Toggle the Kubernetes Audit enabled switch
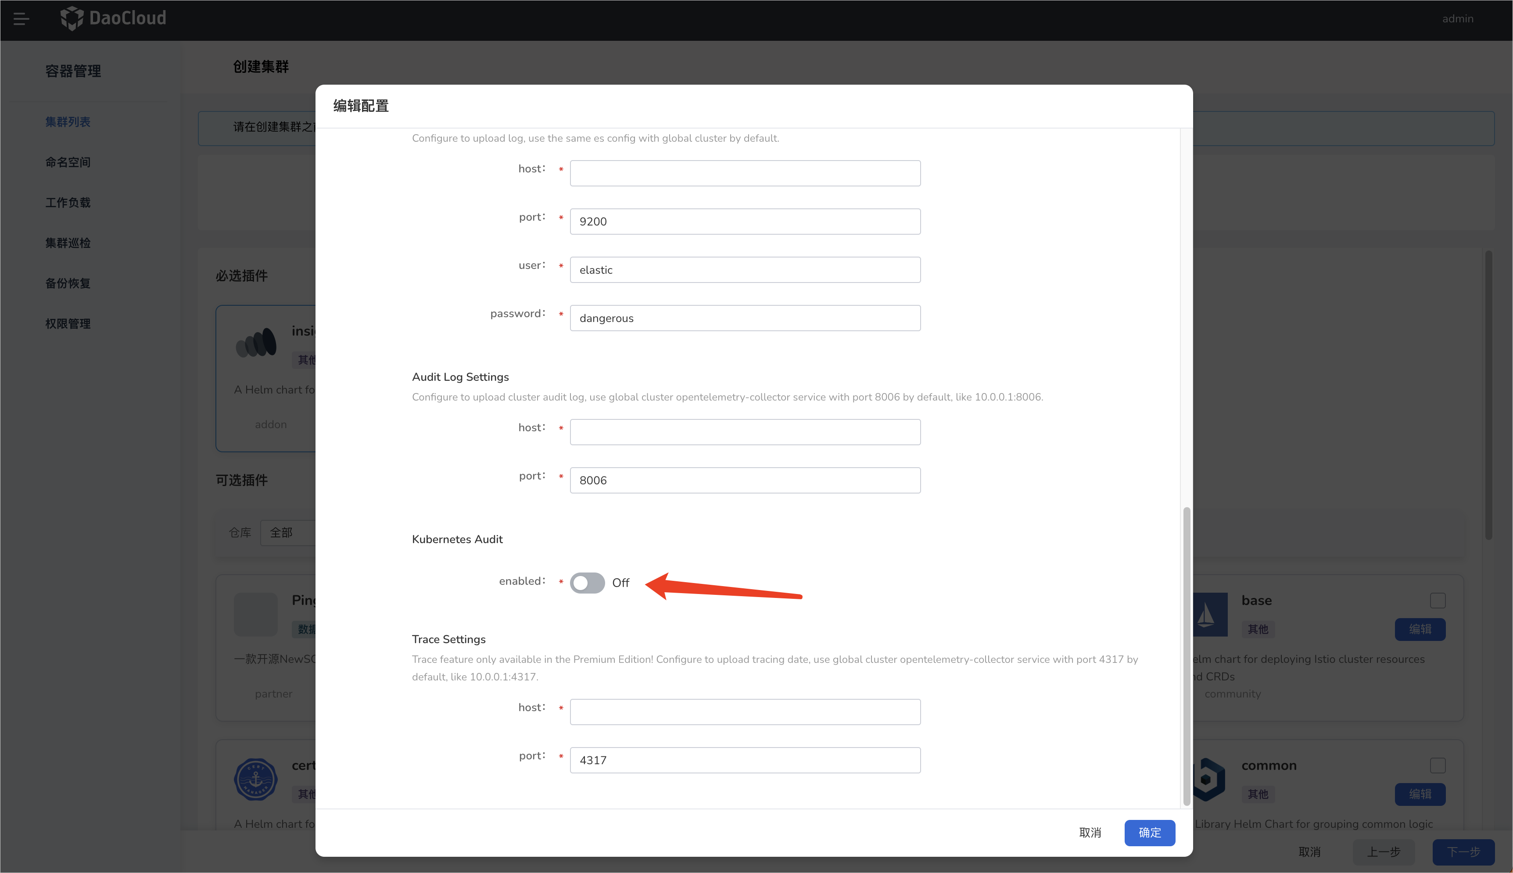The width and height of the screenshot is (1513, 873). coord(587,583)
